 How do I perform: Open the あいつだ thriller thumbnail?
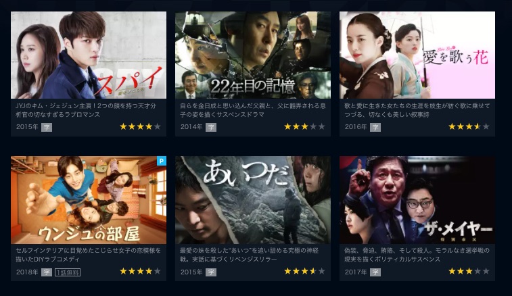253,200
